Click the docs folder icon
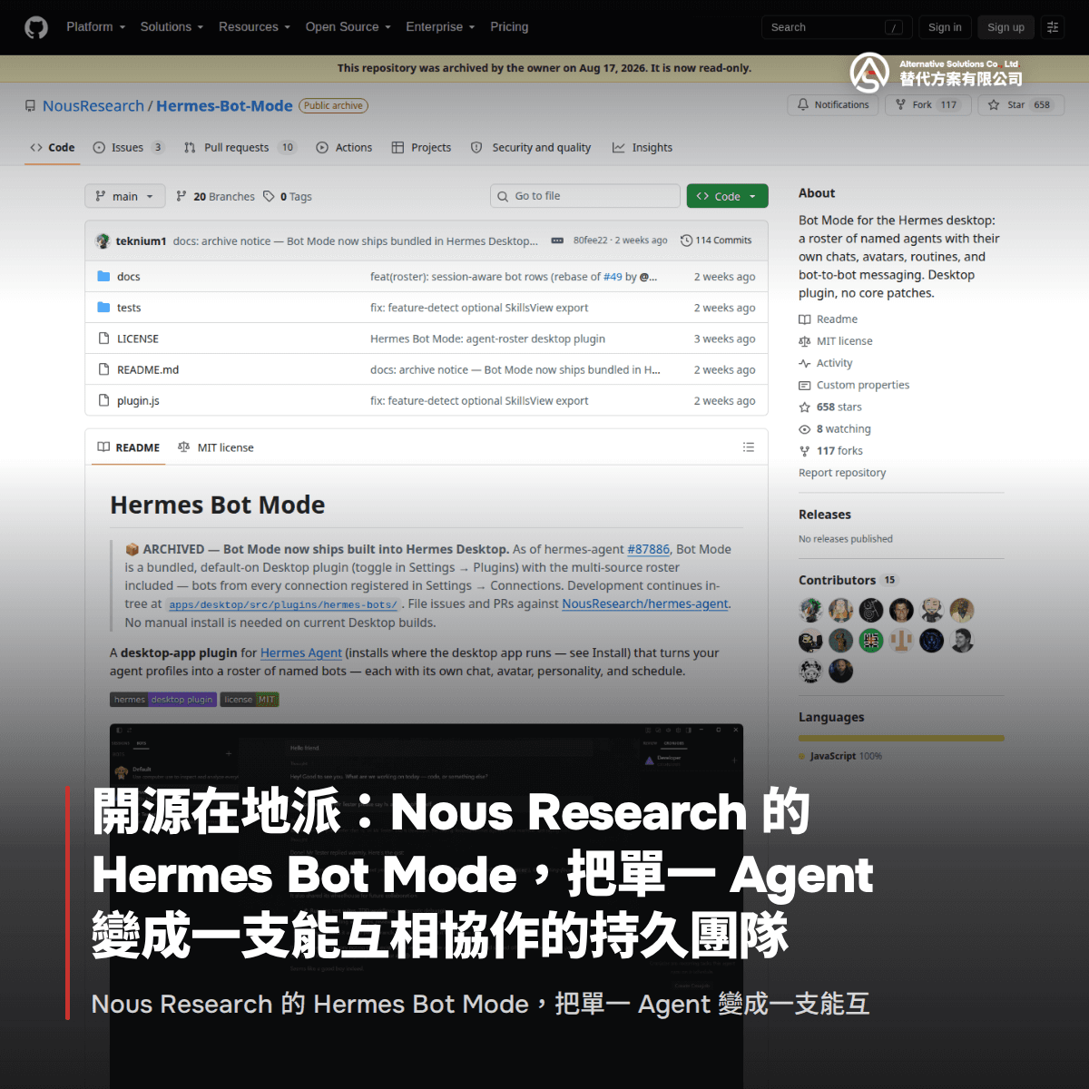This screenshot has height=1089, width=1089. tap(103, 276)
